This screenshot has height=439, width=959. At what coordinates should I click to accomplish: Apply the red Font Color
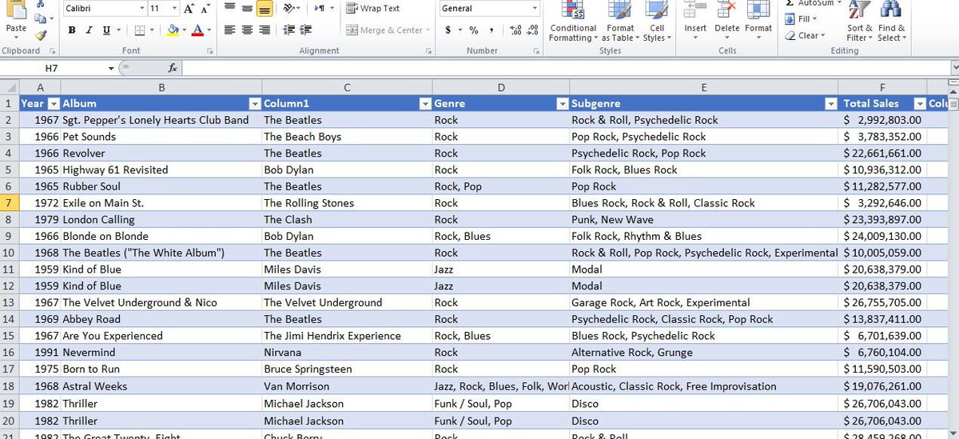[197, 30]
